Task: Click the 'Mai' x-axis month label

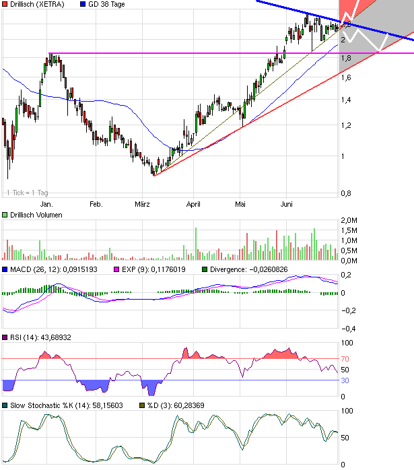Action: pos(240,205)
